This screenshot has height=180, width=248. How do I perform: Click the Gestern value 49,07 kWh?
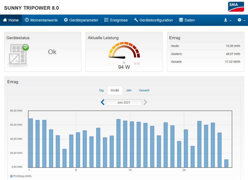[233, 54]
